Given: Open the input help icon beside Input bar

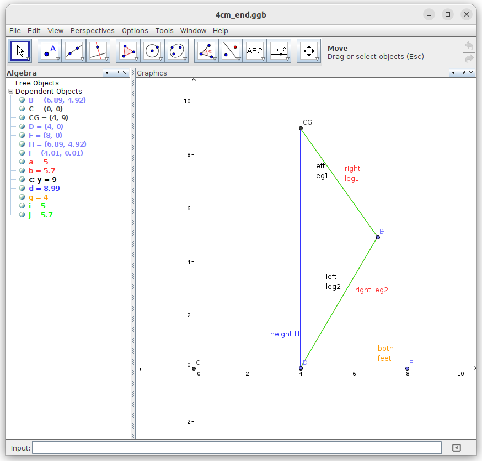Looking at the screenshot, I should (457, 448).
